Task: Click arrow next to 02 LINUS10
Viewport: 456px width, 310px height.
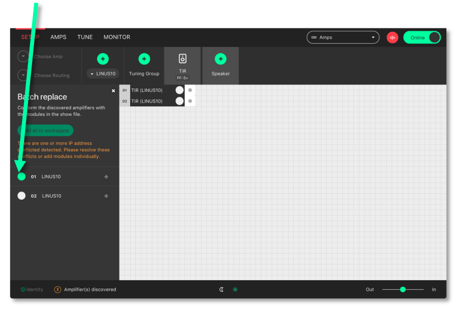Action: click(106, 196)
